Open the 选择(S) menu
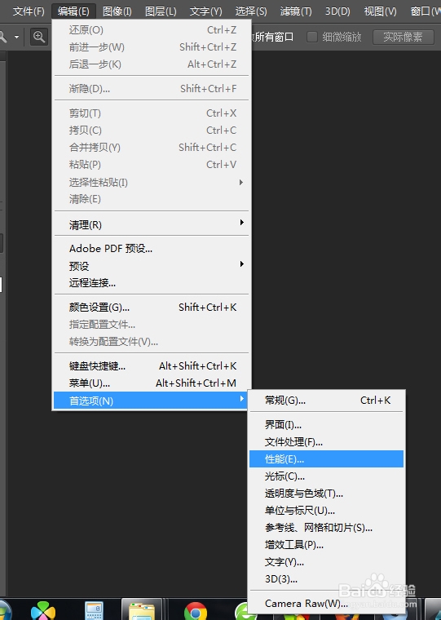This screenshot has height=620, width=441. pyautogui.click(x=251, y=11)
